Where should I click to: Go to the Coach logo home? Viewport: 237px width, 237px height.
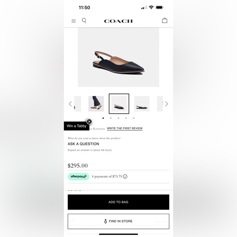click(118, 21)
